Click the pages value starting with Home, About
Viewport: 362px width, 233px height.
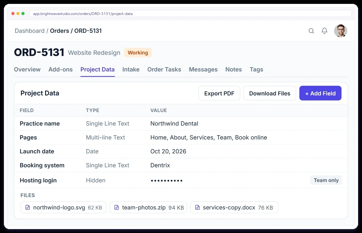[209, 138]
